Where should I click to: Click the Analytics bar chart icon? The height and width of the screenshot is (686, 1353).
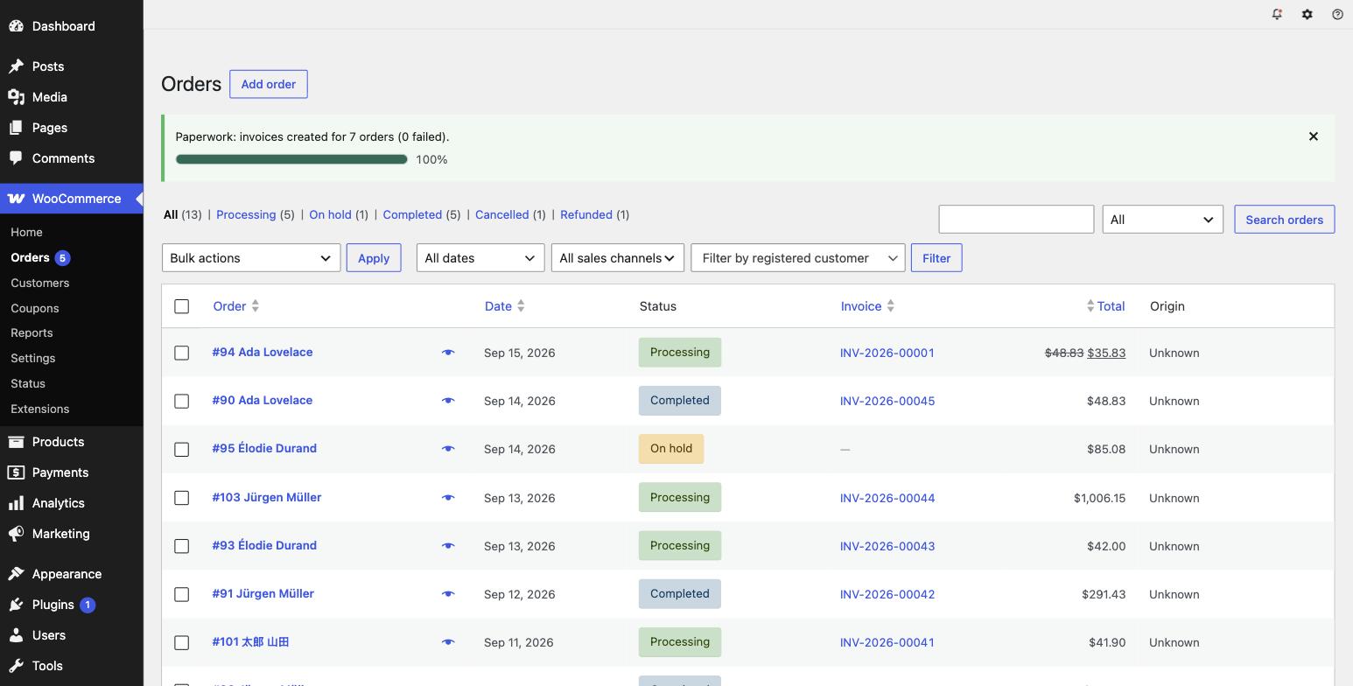tap(16, 503)
